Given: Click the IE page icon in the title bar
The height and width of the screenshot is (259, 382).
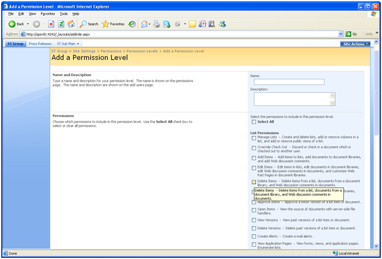Looking at the screenshot, I should pos(5,6).
